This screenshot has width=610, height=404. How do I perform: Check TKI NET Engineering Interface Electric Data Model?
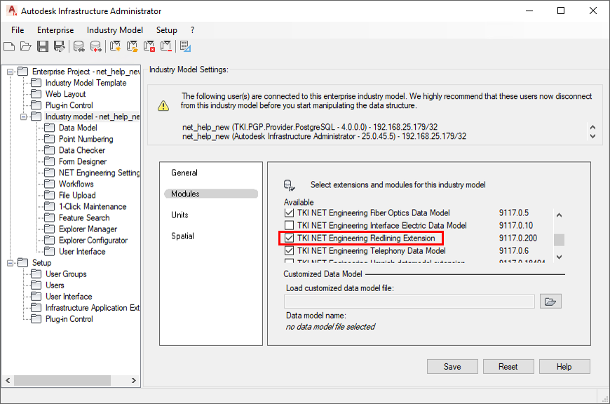289,225
